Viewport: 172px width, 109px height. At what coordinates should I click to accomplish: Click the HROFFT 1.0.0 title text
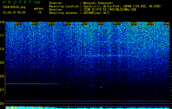22,2
